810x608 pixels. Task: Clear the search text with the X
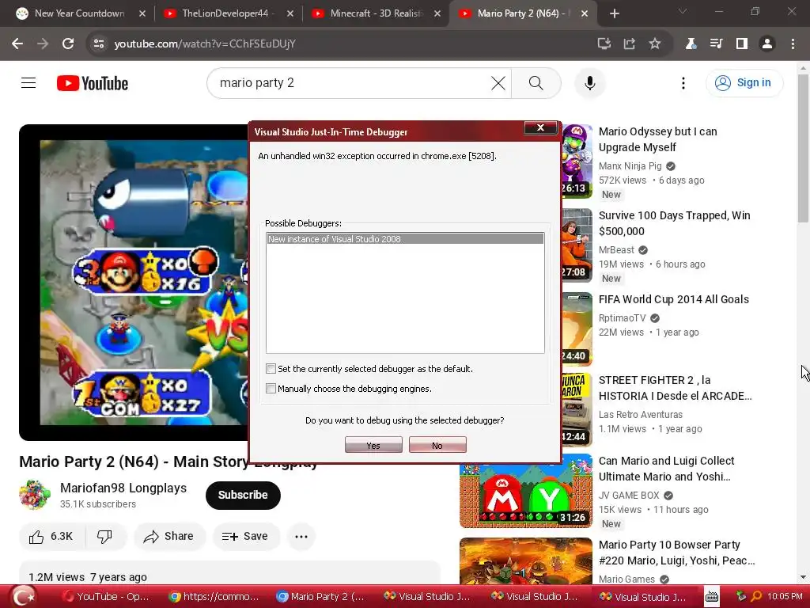pyautogui.click(x=498, y=83)
